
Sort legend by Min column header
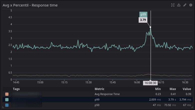(158, 89)
